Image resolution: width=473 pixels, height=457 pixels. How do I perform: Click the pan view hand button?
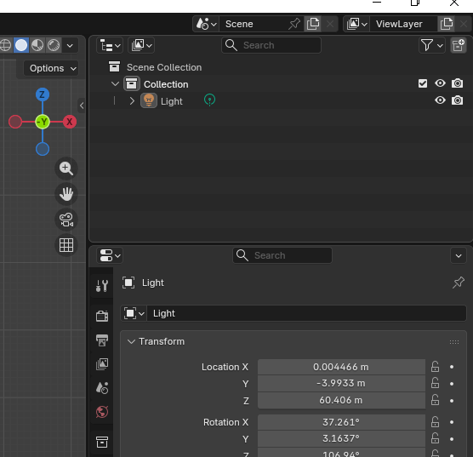point(66,194)
